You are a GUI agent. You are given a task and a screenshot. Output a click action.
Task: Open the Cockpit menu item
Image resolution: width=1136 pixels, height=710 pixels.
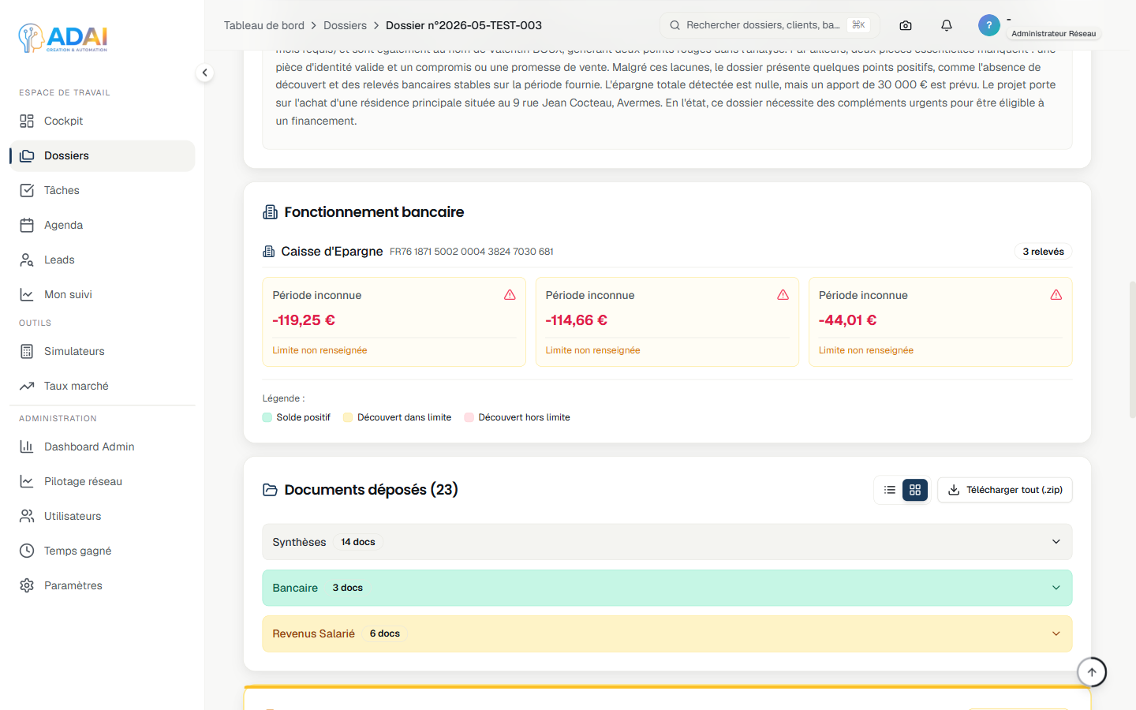coord(103,121)
